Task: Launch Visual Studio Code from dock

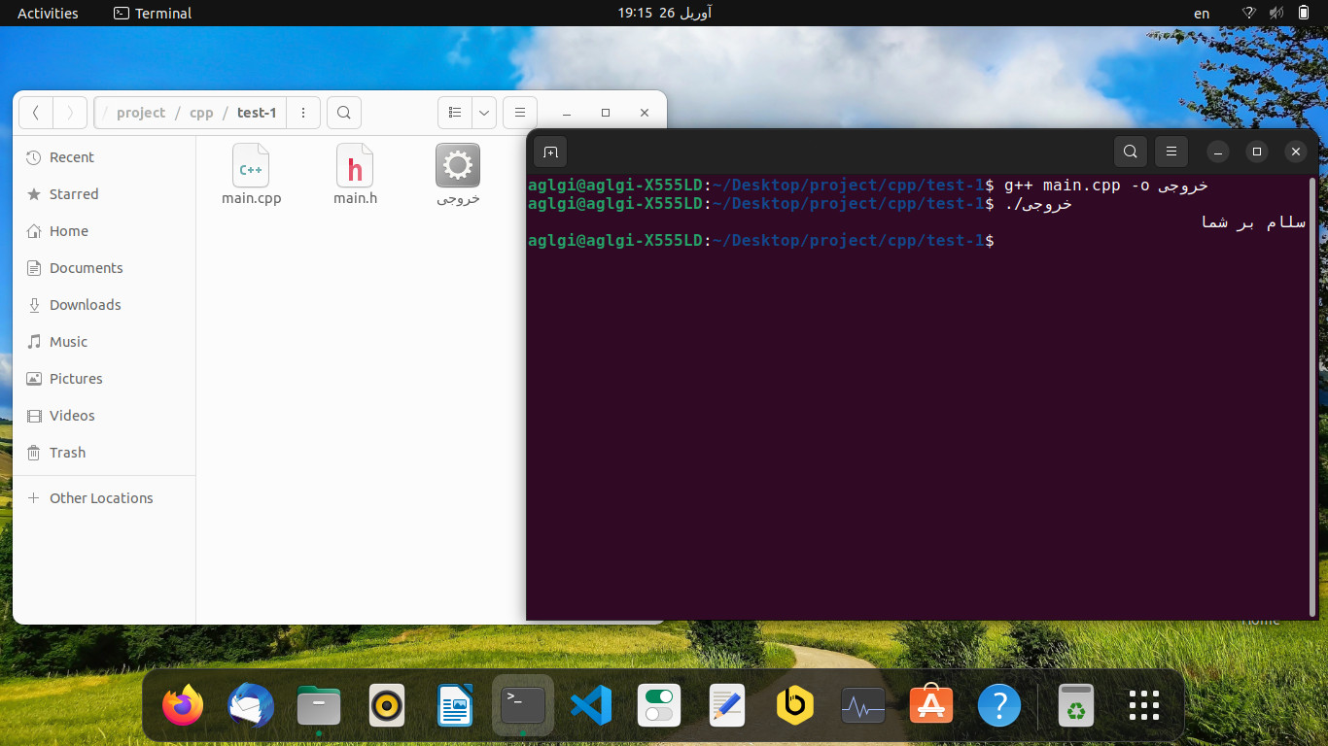Action: coord(590,706)
